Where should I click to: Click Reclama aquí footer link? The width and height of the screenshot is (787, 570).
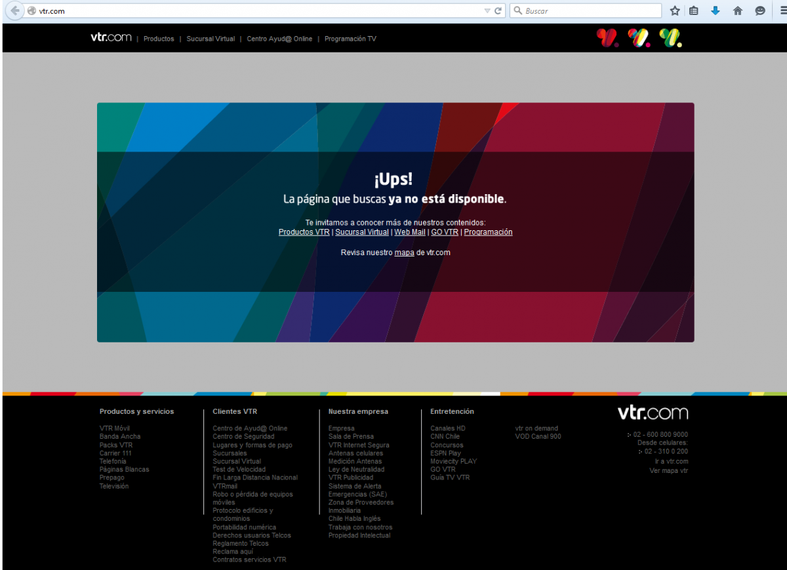coord(233,552)
